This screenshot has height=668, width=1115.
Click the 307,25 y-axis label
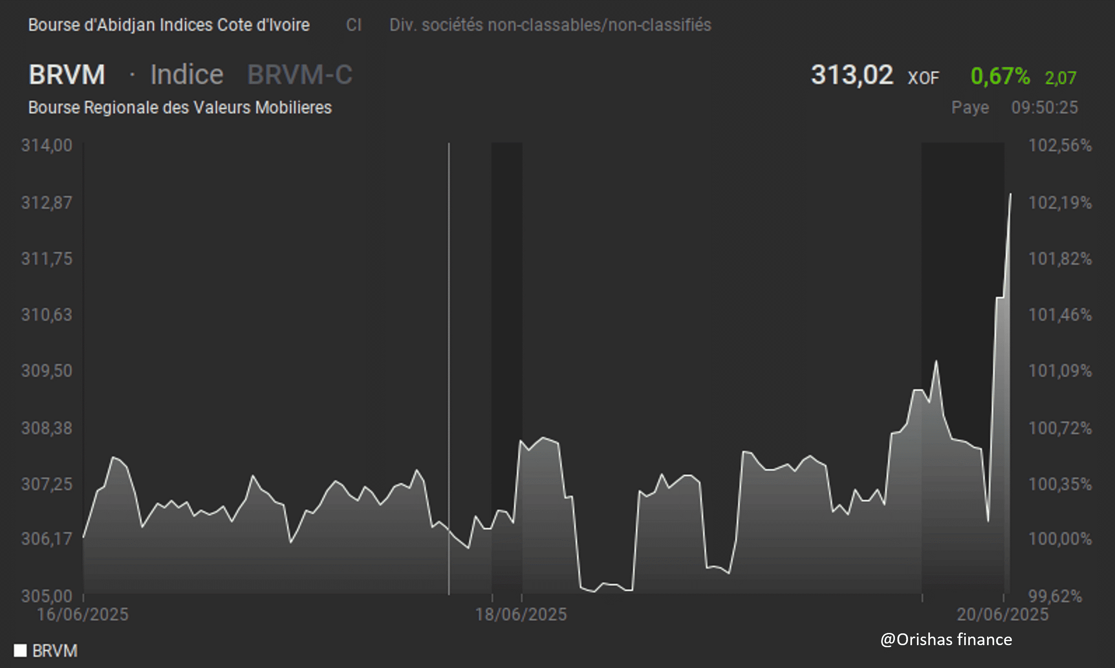pos(47,484)
